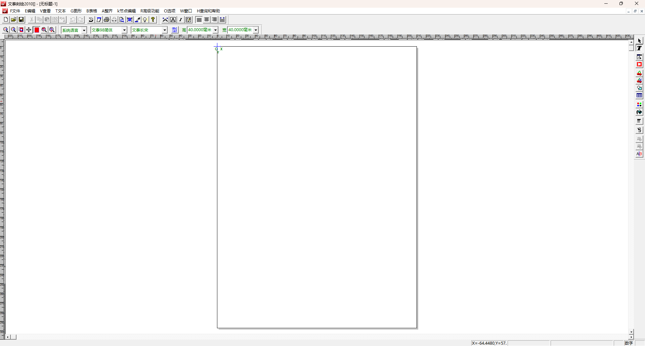The image size is (645, 346).
Task: Open the H查询和帮助 menu
Action: pos(208,11)
